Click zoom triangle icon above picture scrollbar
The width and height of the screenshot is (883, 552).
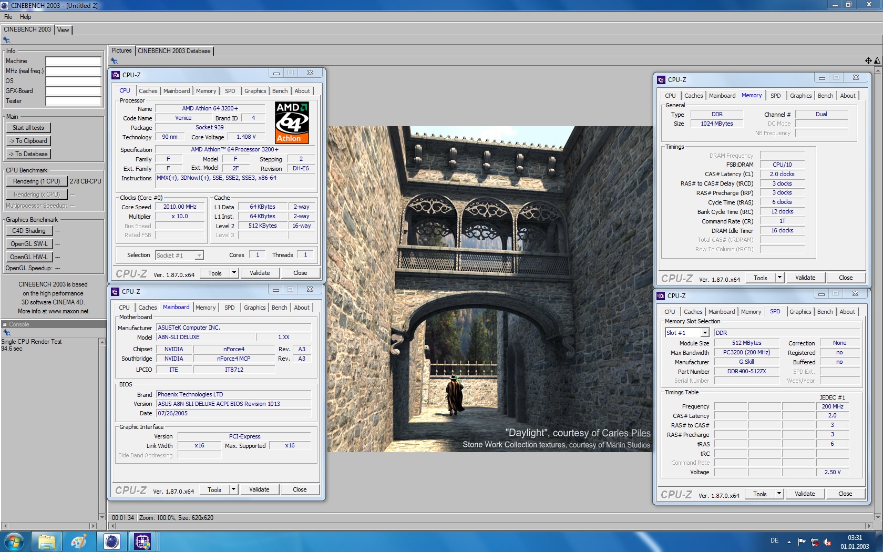(877, 61)
